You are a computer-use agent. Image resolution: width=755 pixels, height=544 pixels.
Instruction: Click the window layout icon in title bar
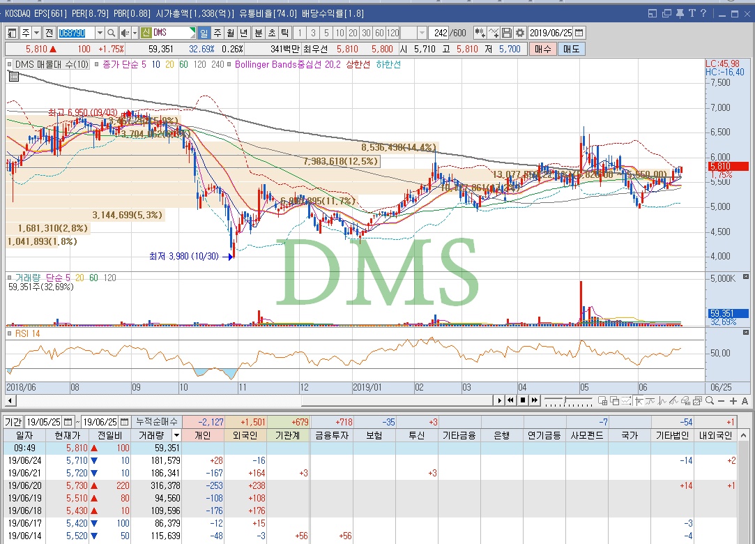coord(653,13)
